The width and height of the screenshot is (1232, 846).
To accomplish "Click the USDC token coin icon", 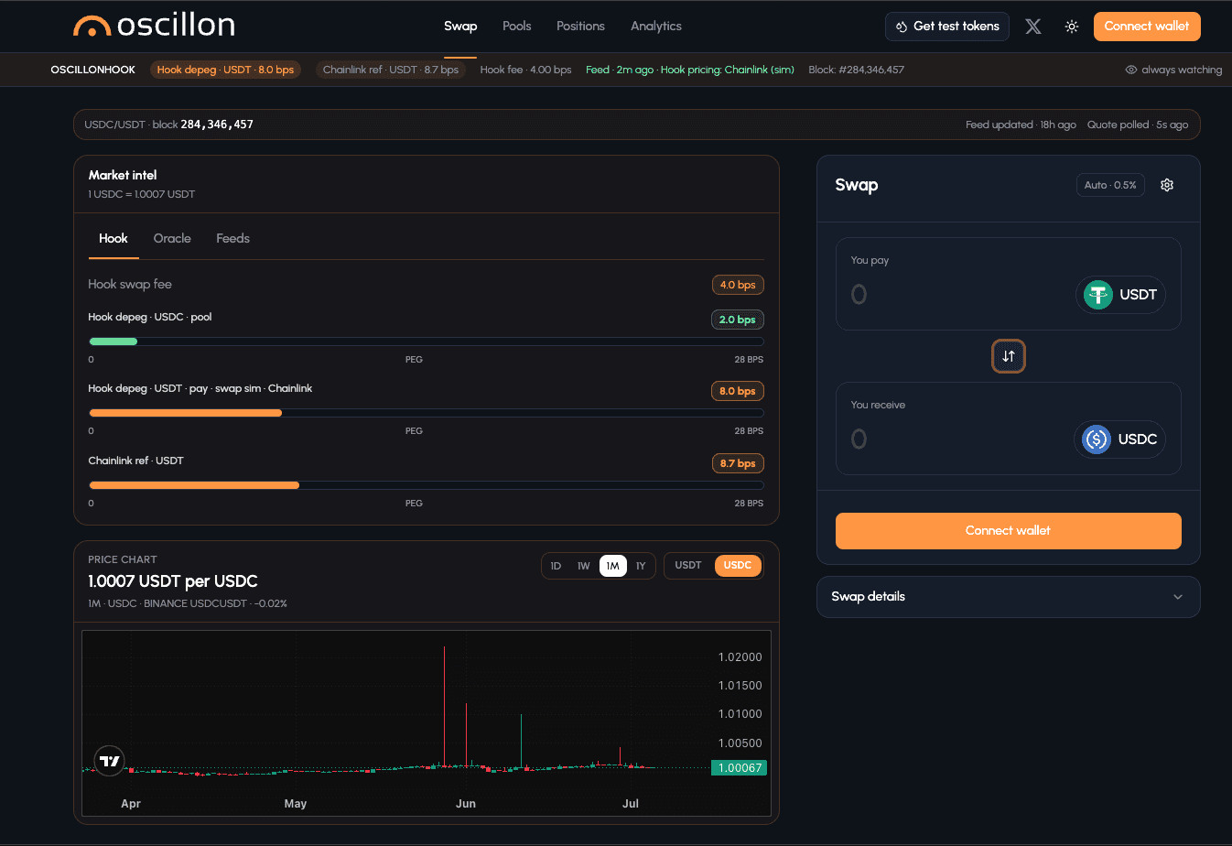I will (x=1097, y=439).
